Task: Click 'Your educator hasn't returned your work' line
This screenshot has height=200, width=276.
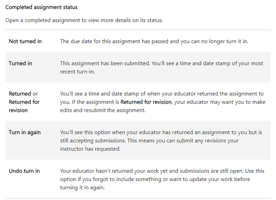Action: click(162, 171)
